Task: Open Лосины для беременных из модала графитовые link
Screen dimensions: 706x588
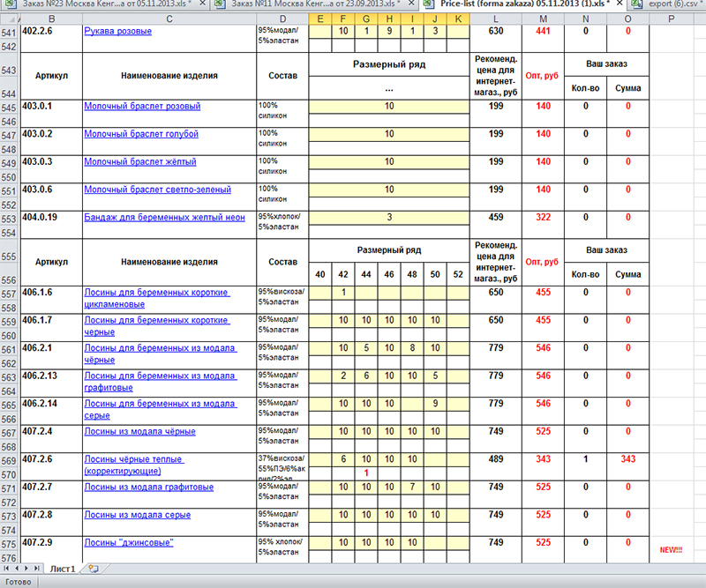Action: [x=161, y=382]
